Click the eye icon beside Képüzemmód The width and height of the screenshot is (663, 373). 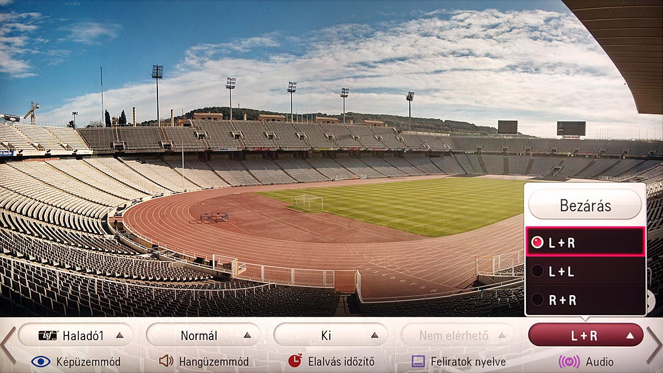point(41,362)
